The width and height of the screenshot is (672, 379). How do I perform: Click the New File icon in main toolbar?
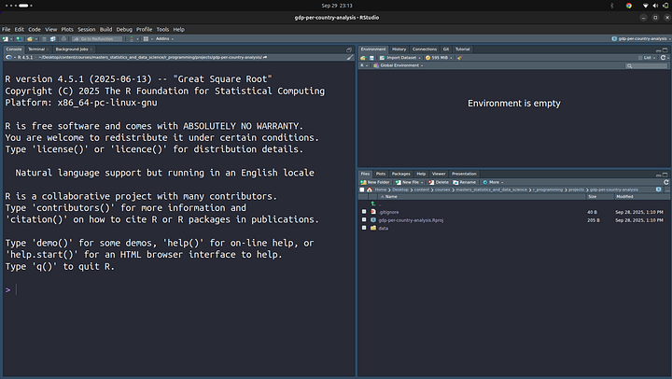pyautogui.click(x=6, y=38)
